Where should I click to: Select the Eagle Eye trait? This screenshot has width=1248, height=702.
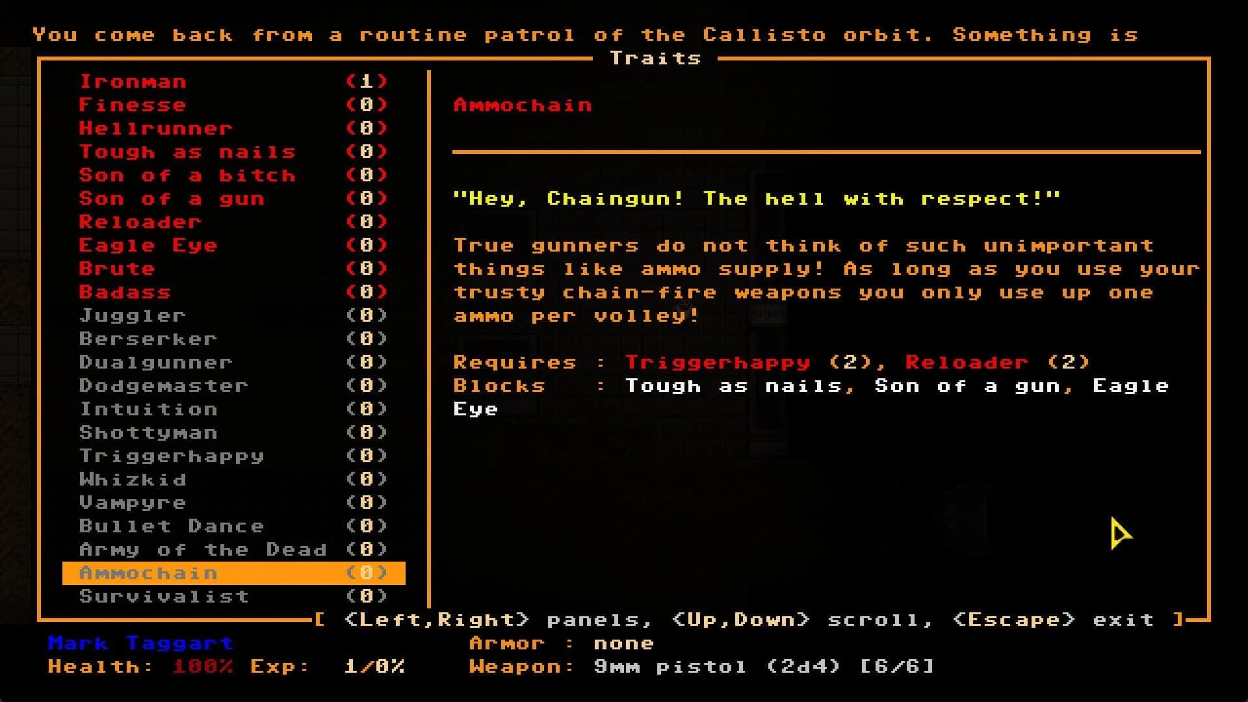[x=148, y=244]
